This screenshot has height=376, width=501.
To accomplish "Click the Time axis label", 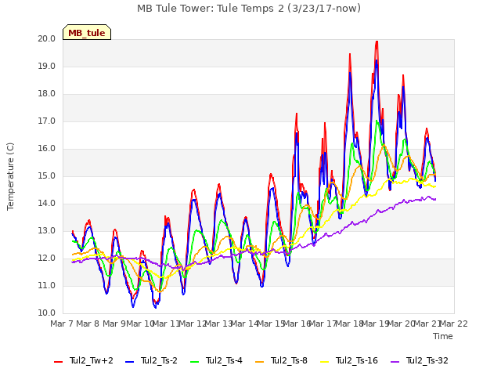I will point(443,336).
